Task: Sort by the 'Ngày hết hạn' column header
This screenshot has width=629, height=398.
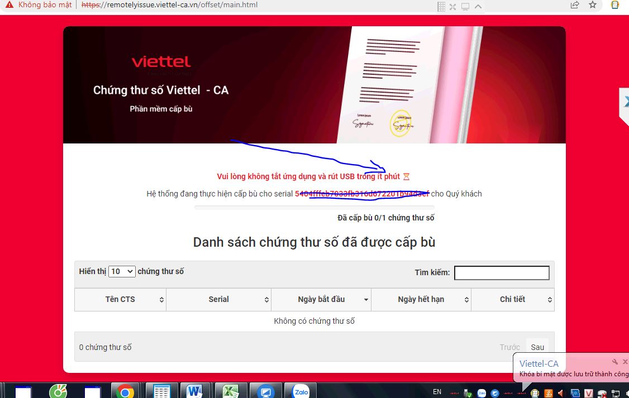Action: coord(421,299)
